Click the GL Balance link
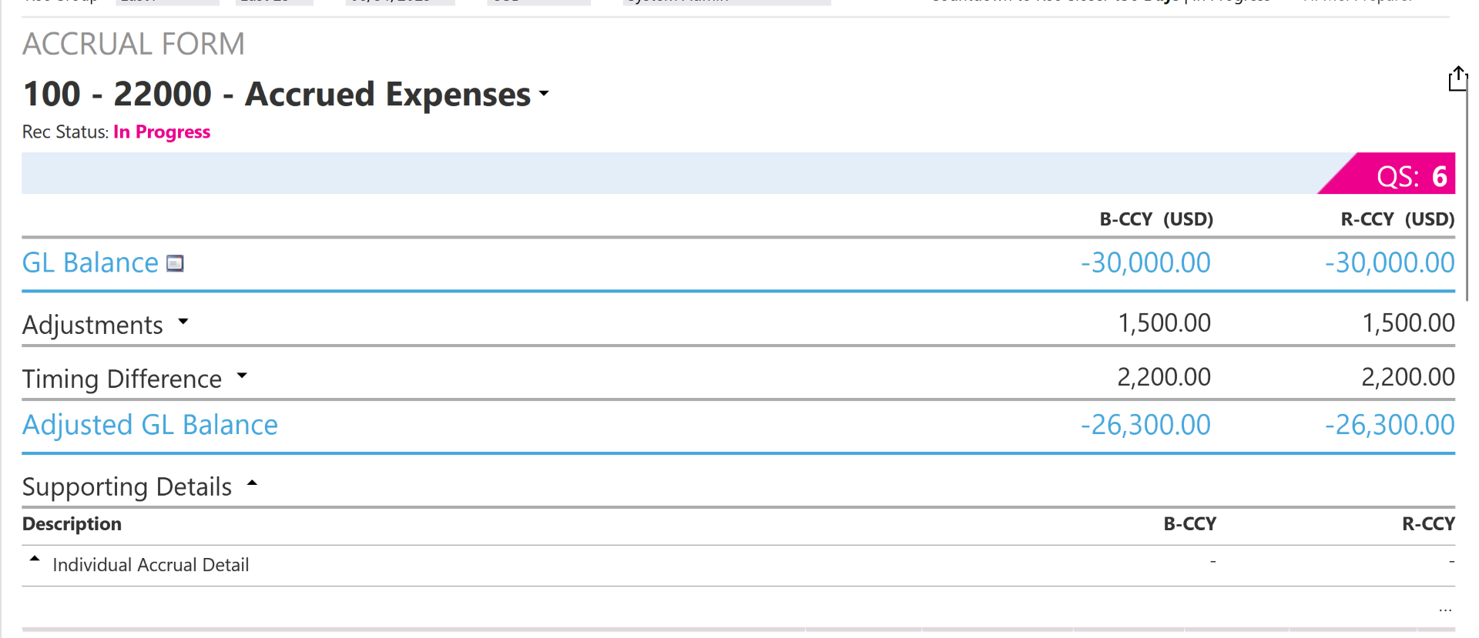The height and width of the screenshot is (638, 1479). pyautogui.click(x=90, y=263)
